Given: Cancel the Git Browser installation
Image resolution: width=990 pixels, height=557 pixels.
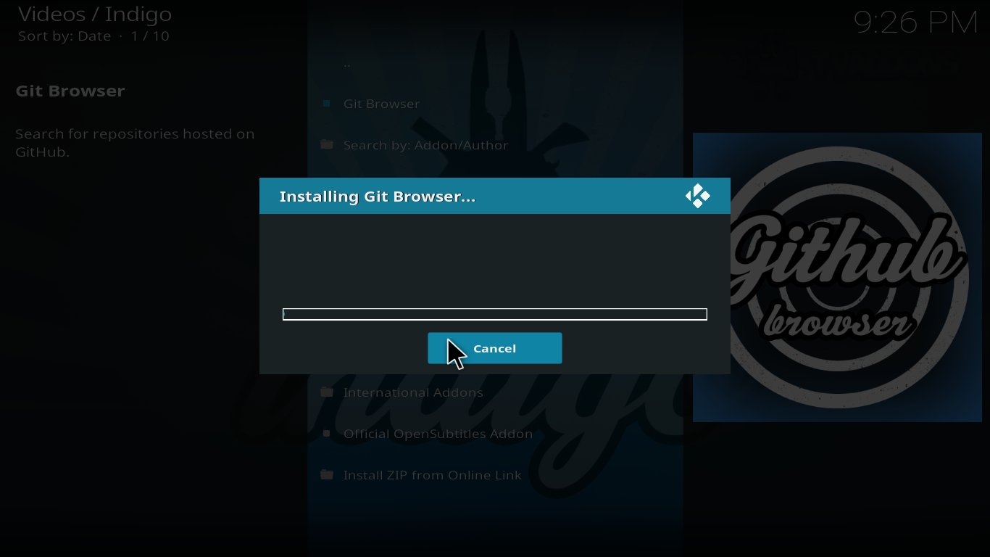Looking at the screenshot, I should [x=495, y=348].
